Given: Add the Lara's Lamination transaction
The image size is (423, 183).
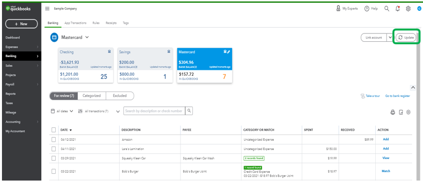Looking at the screenshot, I should click(386, 149).
